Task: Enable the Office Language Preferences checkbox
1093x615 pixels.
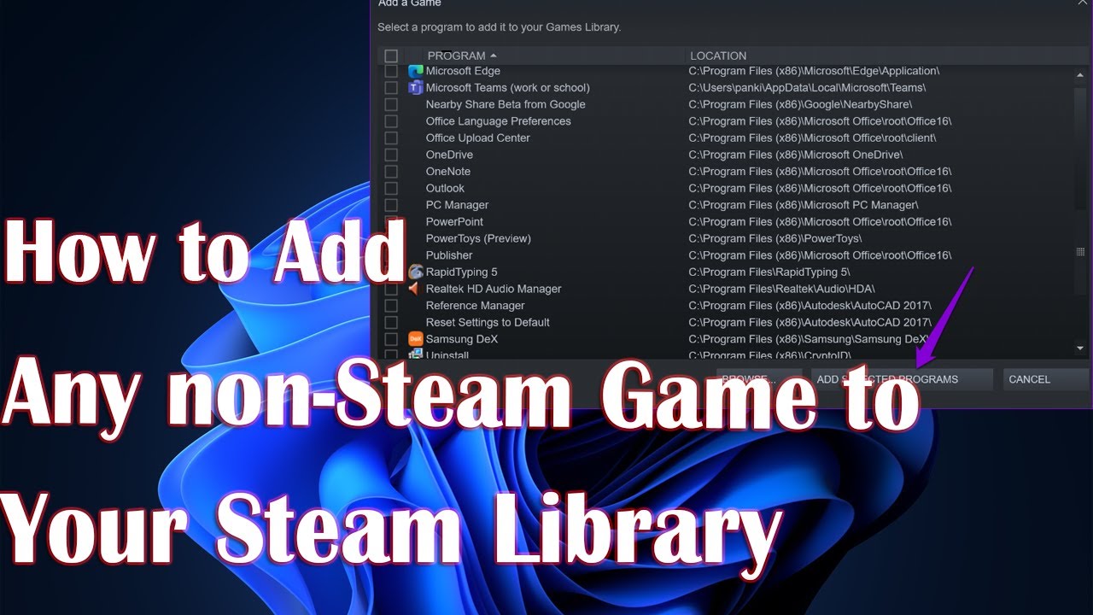Action: [391, 121]
